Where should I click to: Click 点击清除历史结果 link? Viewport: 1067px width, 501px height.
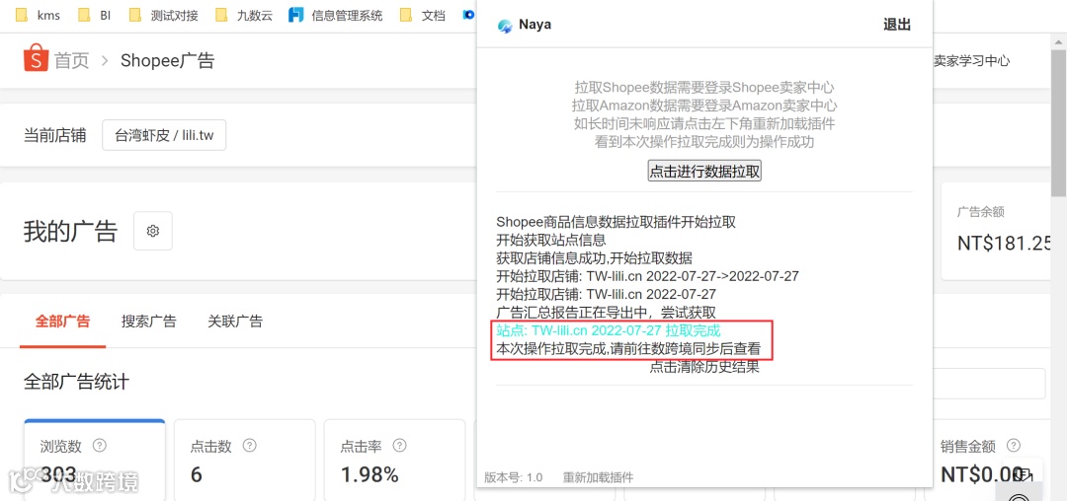point(704,367)
